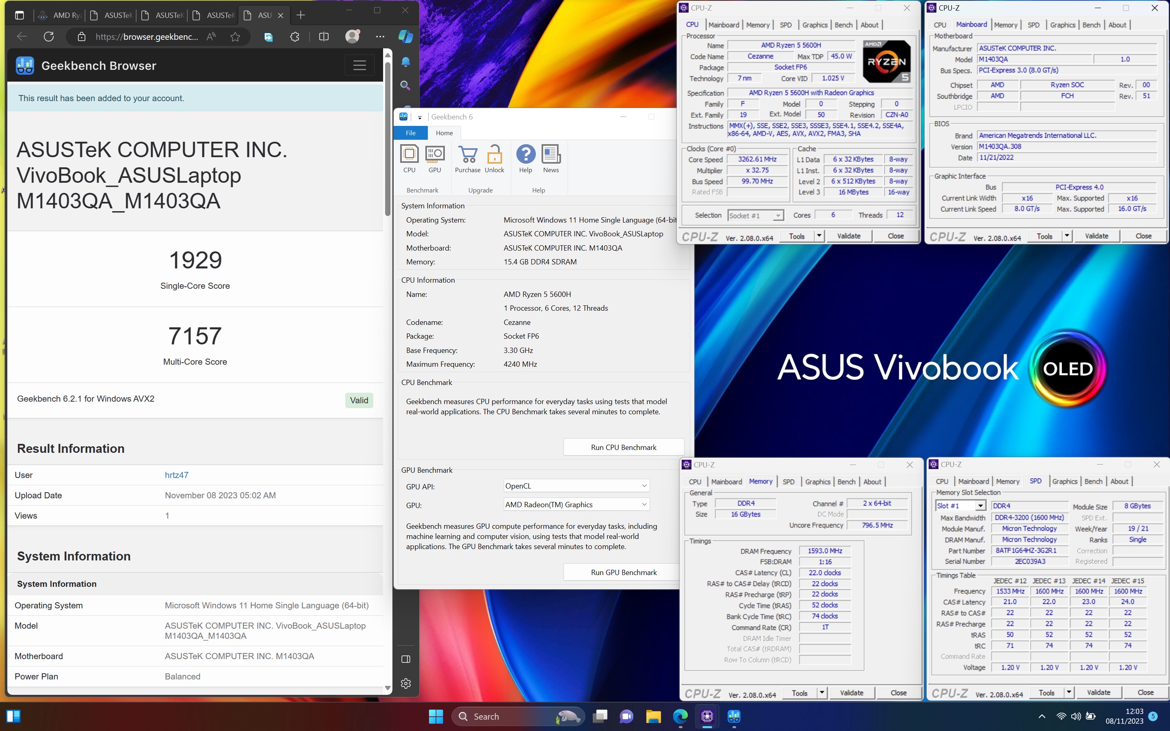
Task: Click Close in CPU-Z Mainboard window
Action: [1143, 236]
